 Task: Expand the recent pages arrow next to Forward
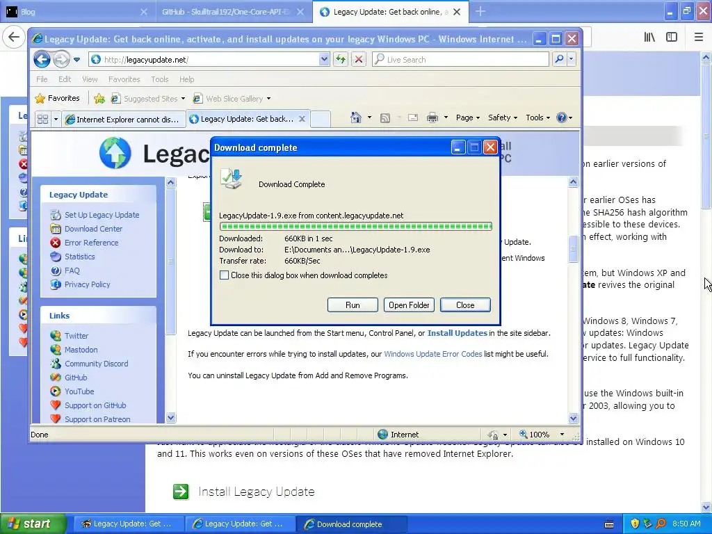point(76,60)
